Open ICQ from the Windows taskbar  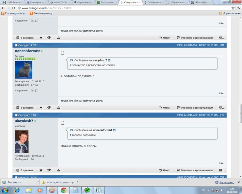pos(87,190)
